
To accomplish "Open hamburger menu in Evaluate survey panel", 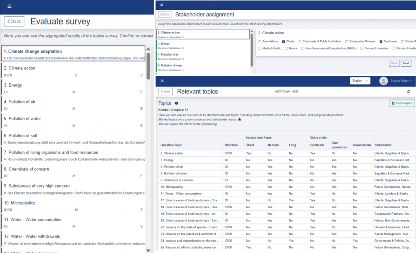I will [x=9, y=6].
